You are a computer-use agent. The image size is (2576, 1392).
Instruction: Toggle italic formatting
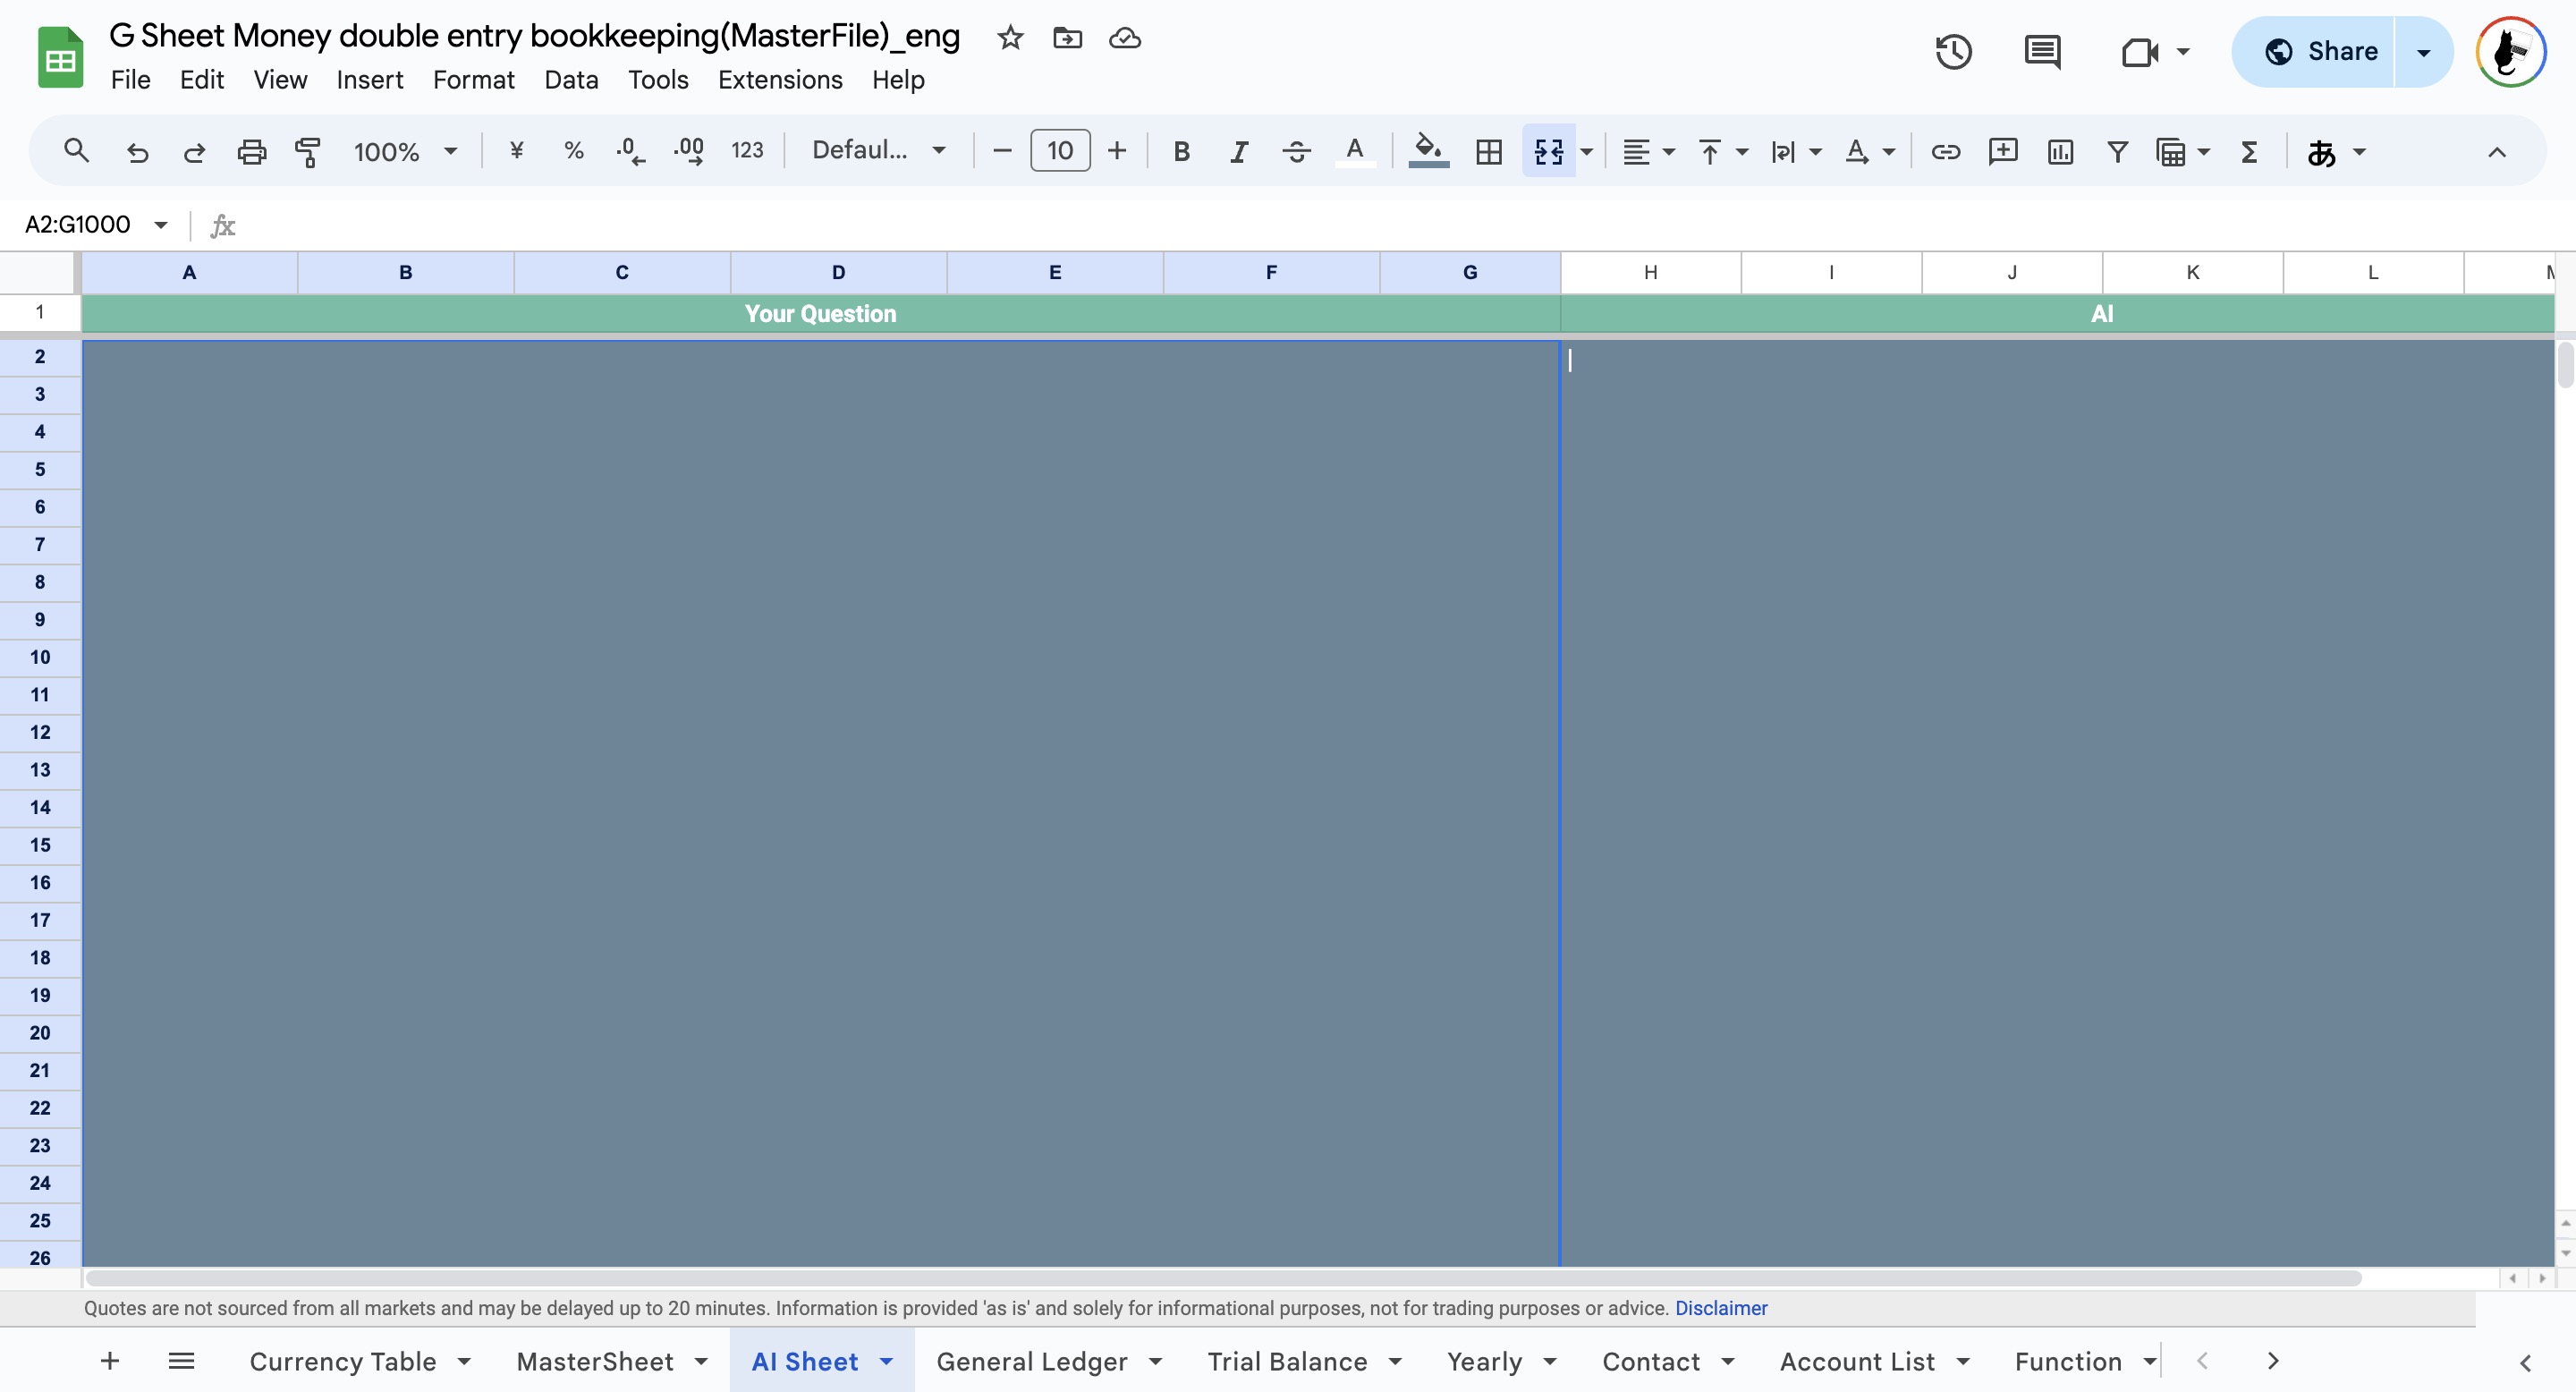(1239, 151)
